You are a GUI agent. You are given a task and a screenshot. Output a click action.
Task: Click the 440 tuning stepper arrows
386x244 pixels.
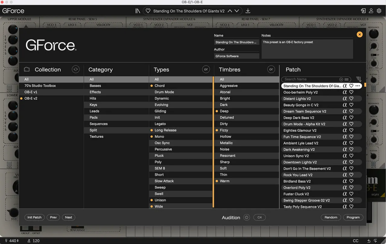[18, 241]
